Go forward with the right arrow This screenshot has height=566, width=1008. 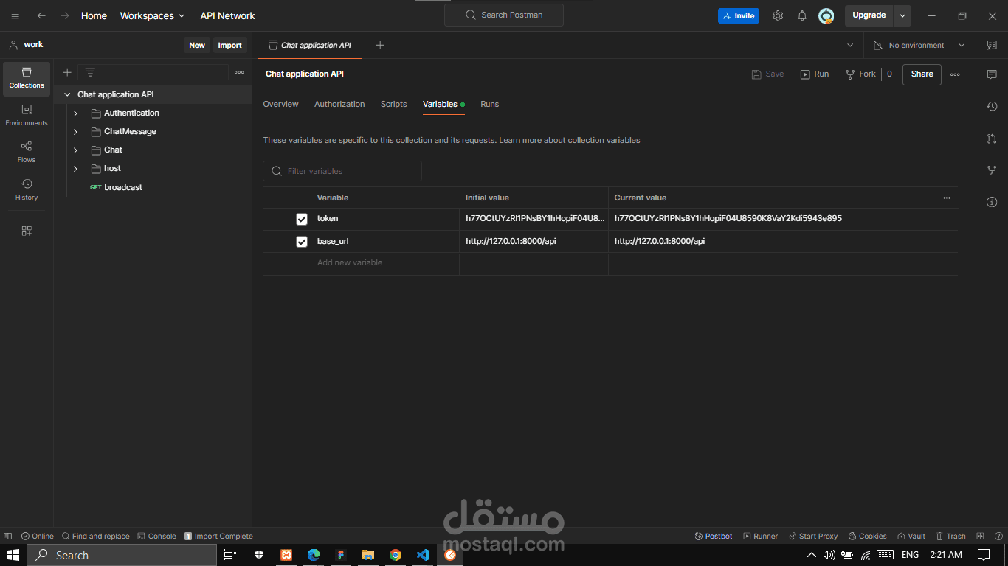pos(65,15)
